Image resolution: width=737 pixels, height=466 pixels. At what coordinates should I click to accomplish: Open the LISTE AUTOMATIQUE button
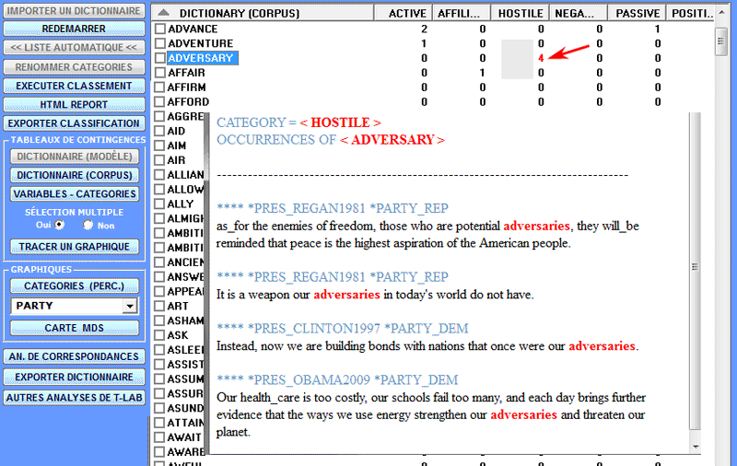(74, 48)
